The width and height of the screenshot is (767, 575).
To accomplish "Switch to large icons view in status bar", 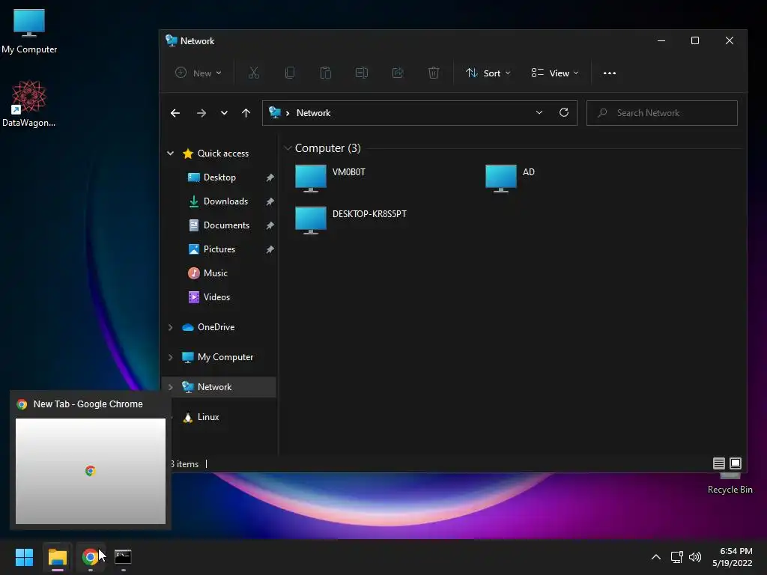I will point(736,463).
